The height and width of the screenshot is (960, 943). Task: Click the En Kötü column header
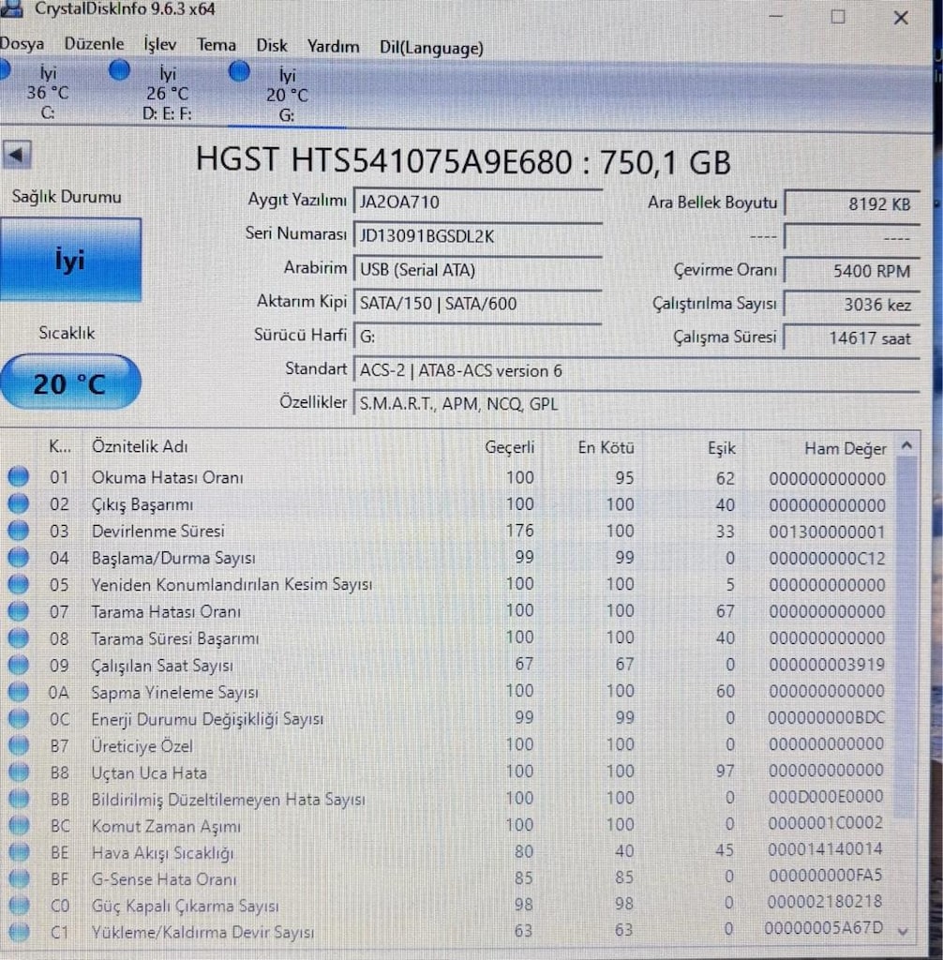(x=606, y=448)
